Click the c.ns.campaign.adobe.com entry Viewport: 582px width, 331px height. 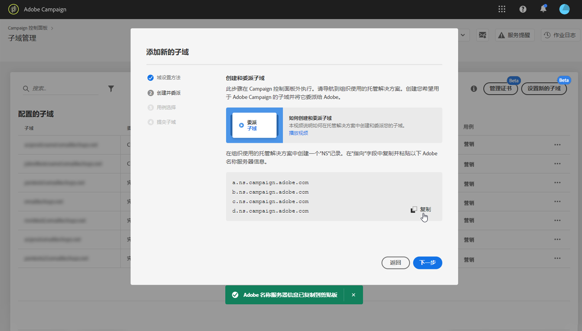coord(271,202)
